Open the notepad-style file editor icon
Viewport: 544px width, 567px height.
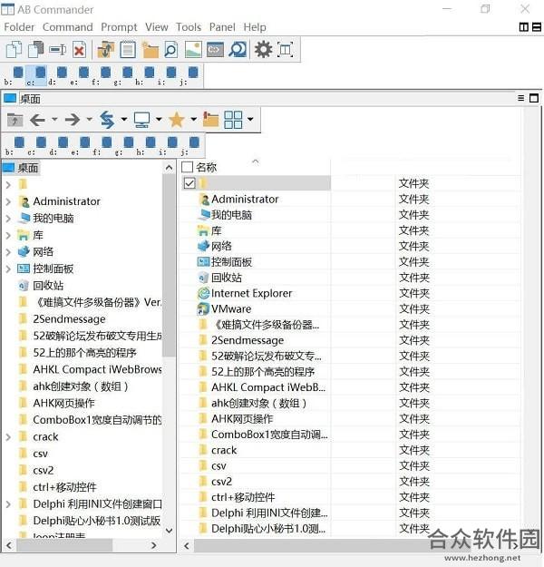coord(128,50)
